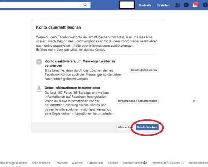This screenshot has width=208, height=167.
Task: Focus the Facebook search field
Action: pyautogui.click(x=40, y=5)
